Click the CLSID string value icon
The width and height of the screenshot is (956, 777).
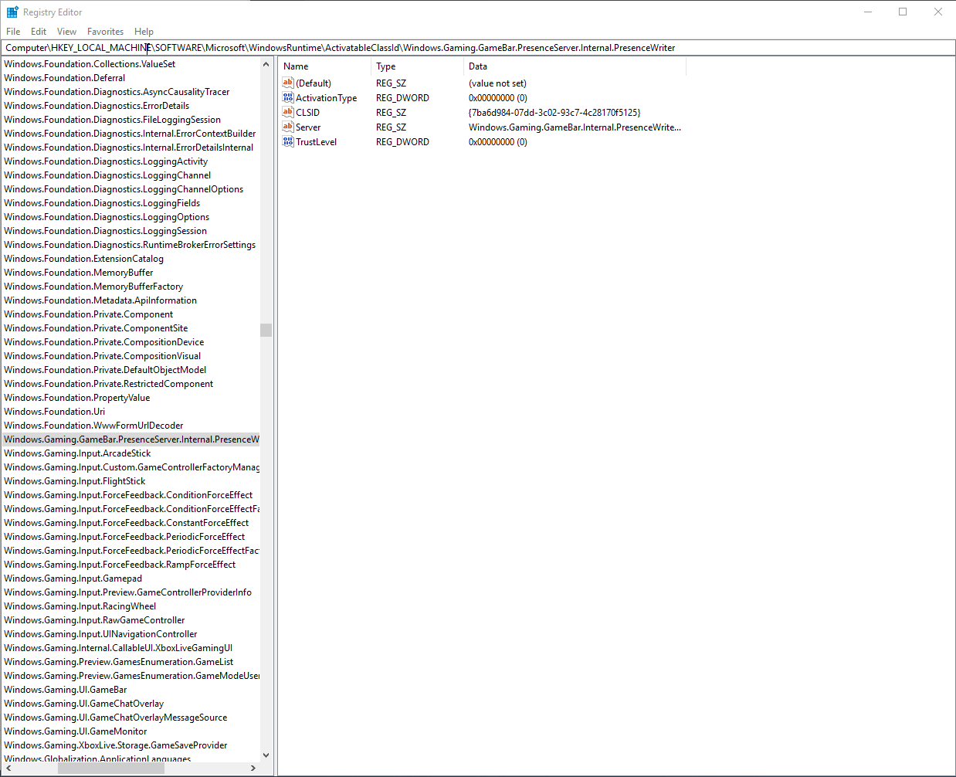tap(288, 112)
